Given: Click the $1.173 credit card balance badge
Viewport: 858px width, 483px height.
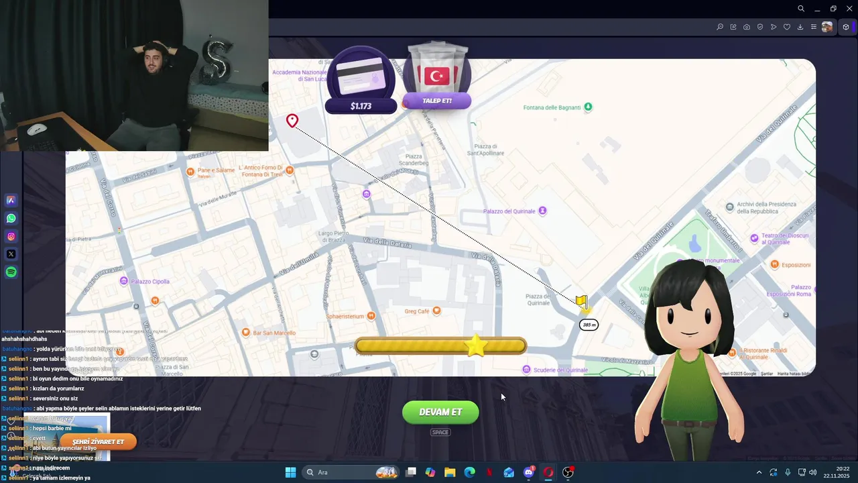Looking at the screenshot, I should click(x=361, y=106).
